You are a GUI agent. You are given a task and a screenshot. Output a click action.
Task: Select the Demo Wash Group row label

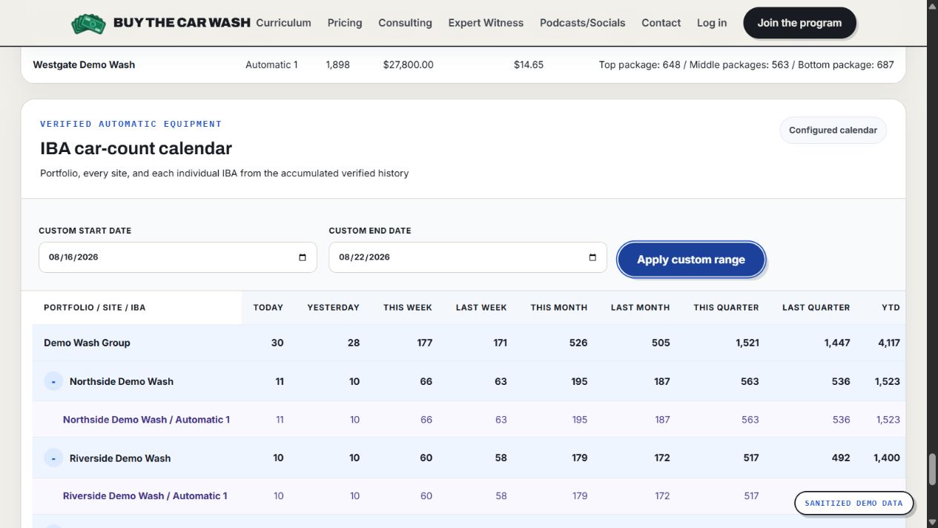(87, 343)
